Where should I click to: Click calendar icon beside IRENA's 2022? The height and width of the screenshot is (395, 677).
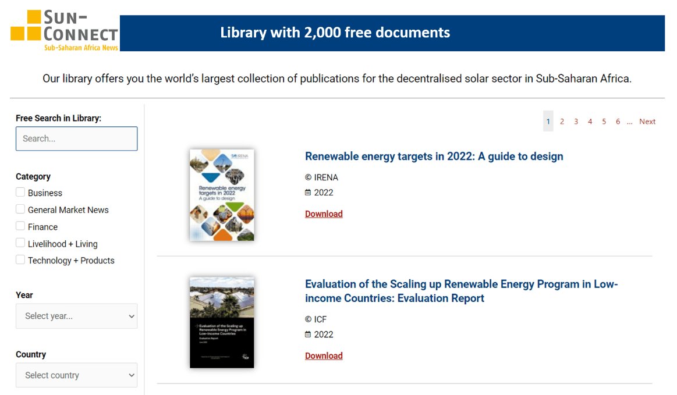pos(308,193)
